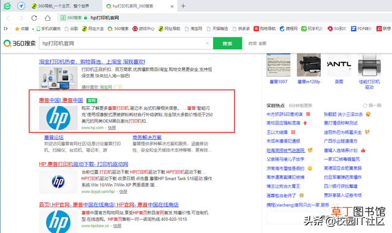Image resolution: width=392 pixels, height=233 pixels.
Task: Open the 网址大全 bookmark
Action: (93, 29)
